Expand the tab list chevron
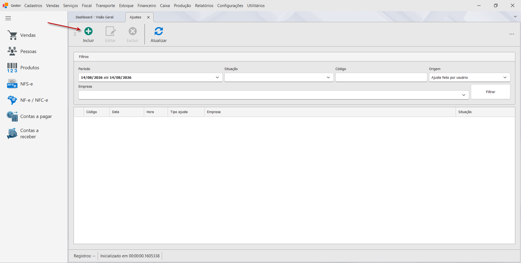Screen dimensions: 521x263 point(515,17)
